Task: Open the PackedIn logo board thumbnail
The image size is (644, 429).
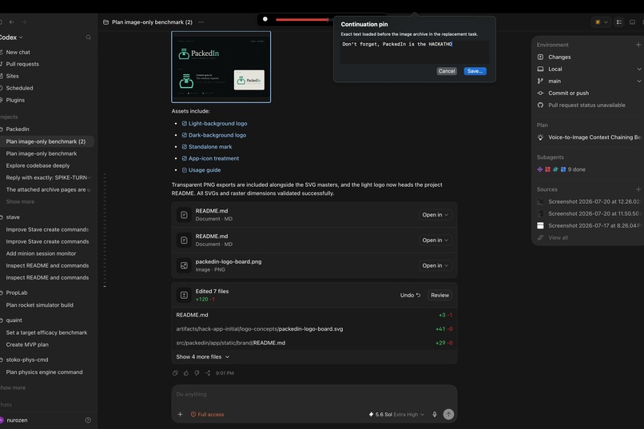Action: tap(221, 67)
